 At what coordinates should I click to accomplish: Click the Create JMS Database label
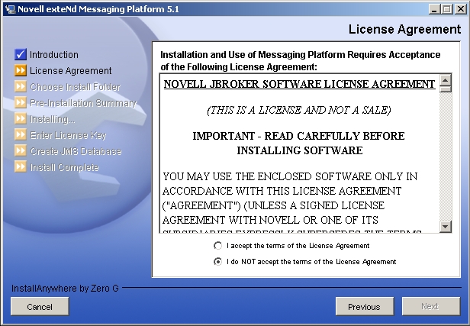pos(76,151)
